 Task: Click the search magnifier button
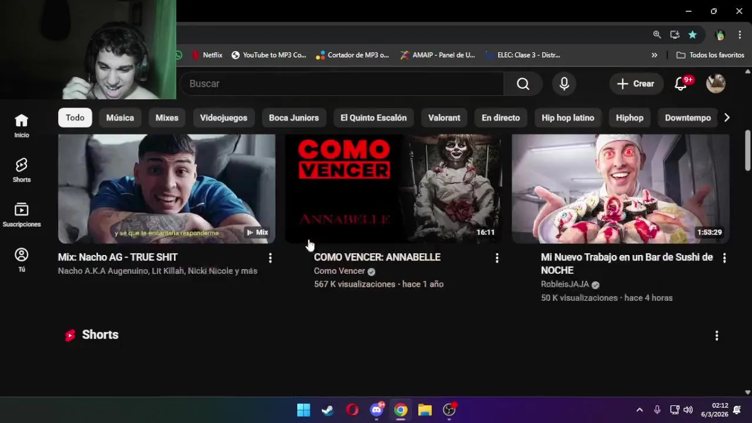tap(523, 84)
